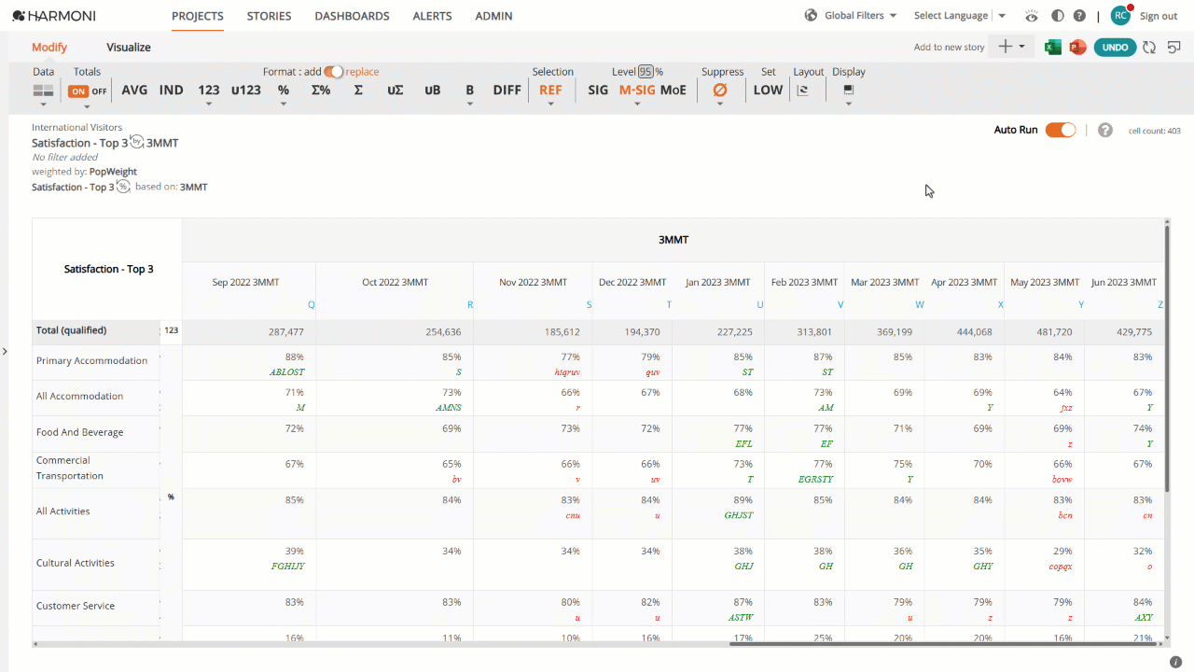
Task: Click the Suppress icon in the toolbar
Action: (719, 90)
